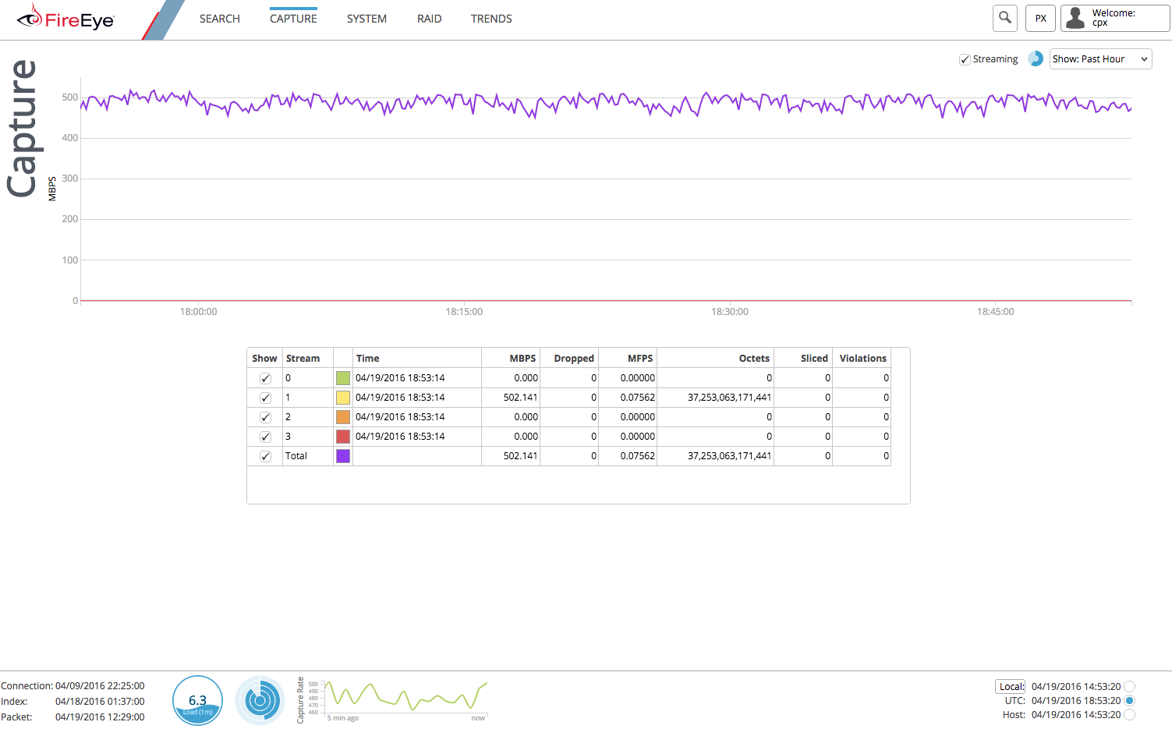The height and width of the screenshot is (729, 1172).
Task: Click the purple swatch for Total
Action: coord(343,456)
